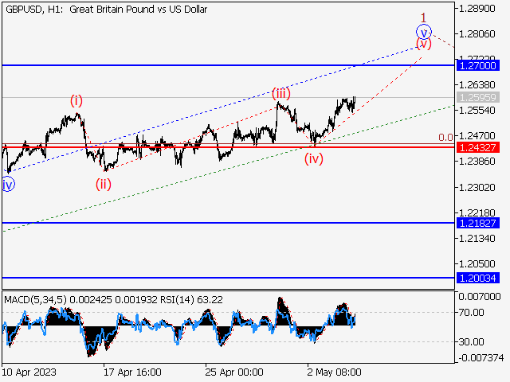Click the 17 Apr 16:00 time label
Screen dimensions: 510x382
133,372
